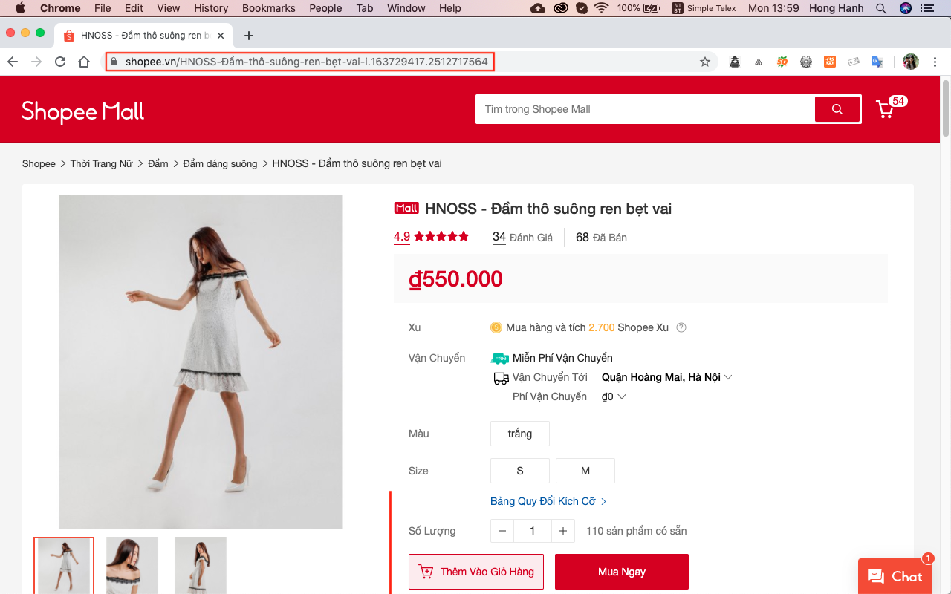This screenshot has height=594, width=951.
Task: Open Notification Center list icon
Action: coord(929,8)
